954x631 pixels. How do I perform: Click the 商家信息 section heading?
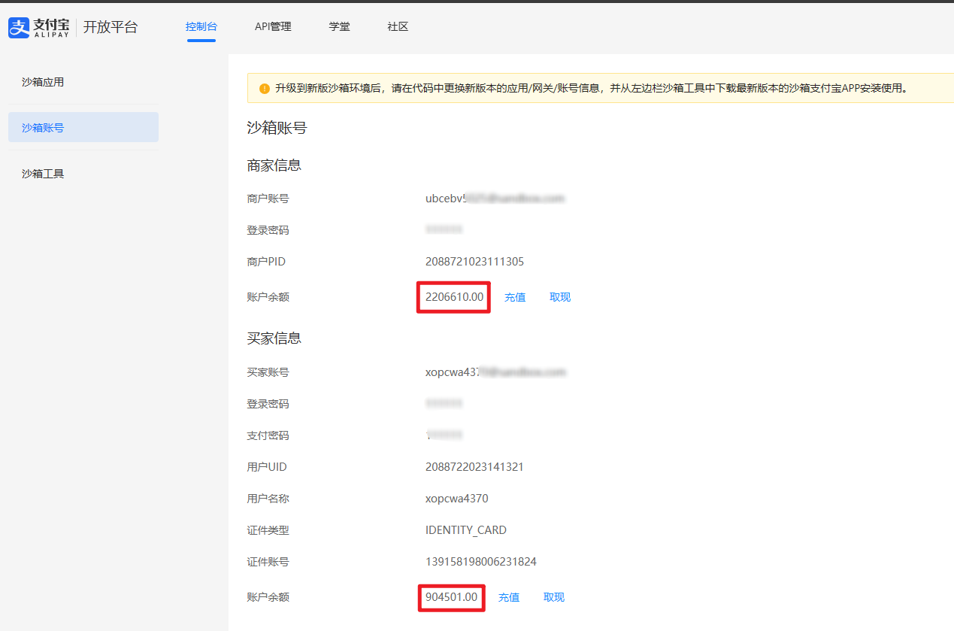(274, 165)
